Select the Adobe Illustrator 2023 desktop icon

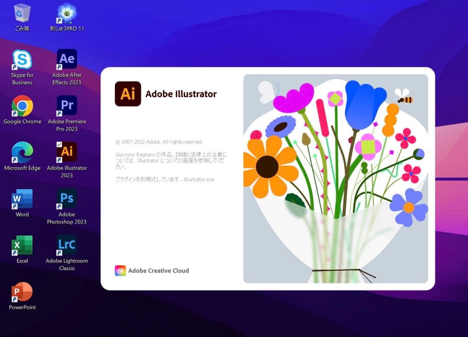[x=67, y=152]
